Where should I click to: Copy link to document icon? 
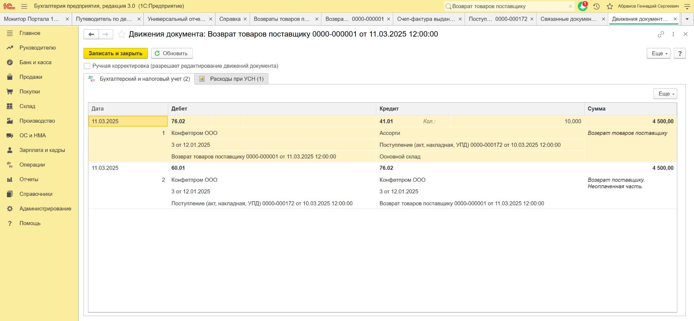pyautogui.click(x=661, y=35)
